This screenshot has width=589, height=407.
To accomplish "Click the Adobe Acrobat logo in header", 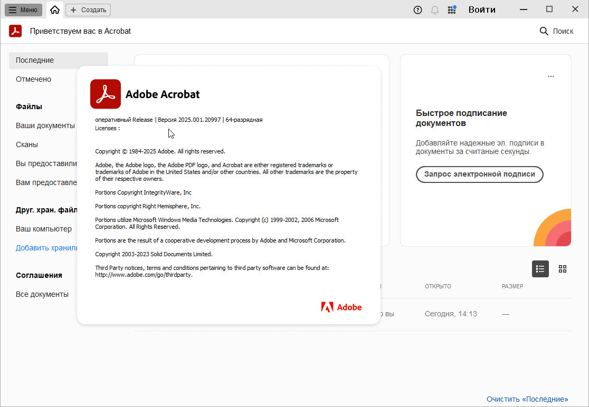I will click(x=15, y=31).
